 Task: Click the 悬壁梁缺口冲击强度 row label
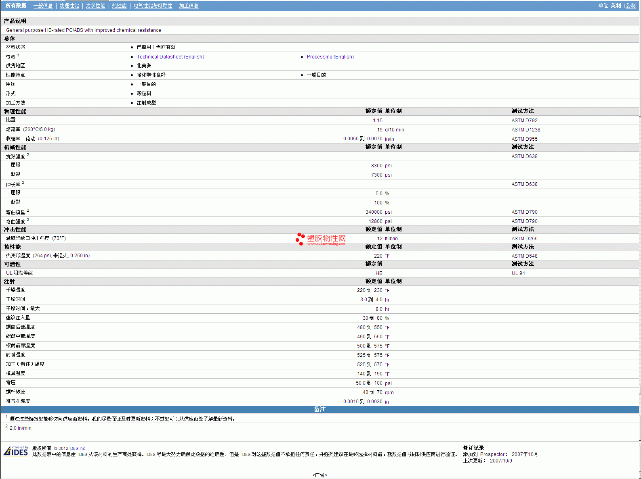click(36, 238)
